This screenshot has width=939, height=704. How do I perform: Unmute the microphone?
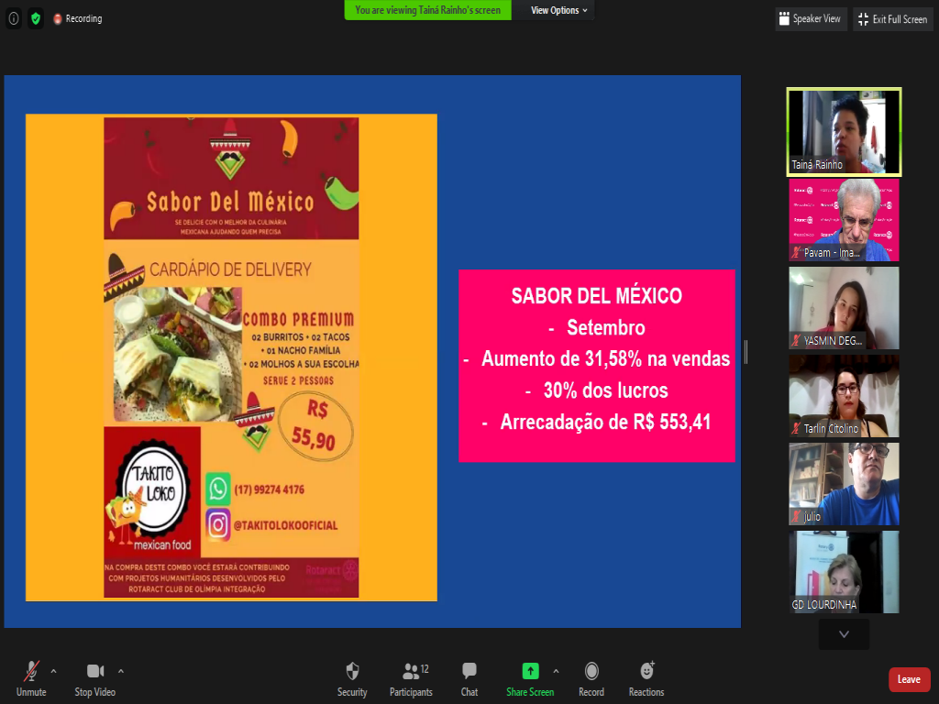(31, 672)
